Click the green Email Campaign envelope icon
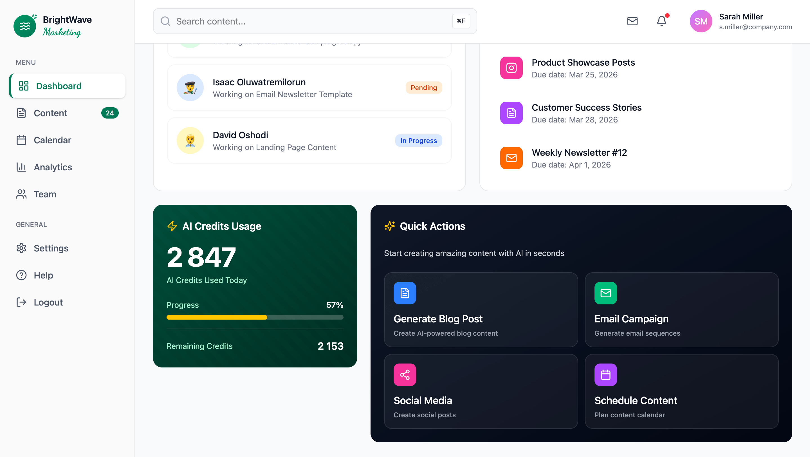The height and width of the screenshot is (457, 810). click(x=605, y=293)
